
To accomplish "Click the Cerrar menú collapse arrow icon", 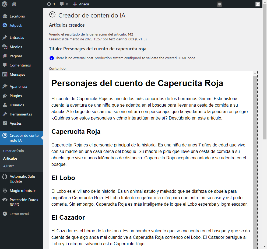I will [x=5, y=214].
